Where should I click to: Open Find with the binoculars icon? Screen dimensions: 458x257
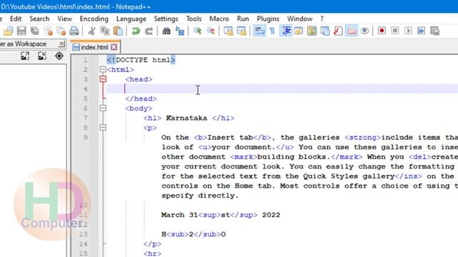click(x=167, y=31)
